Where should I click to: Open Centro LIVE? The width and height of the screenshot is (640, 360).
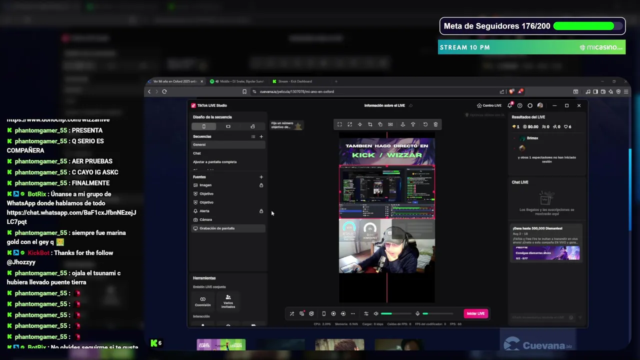tap(489, 105)
